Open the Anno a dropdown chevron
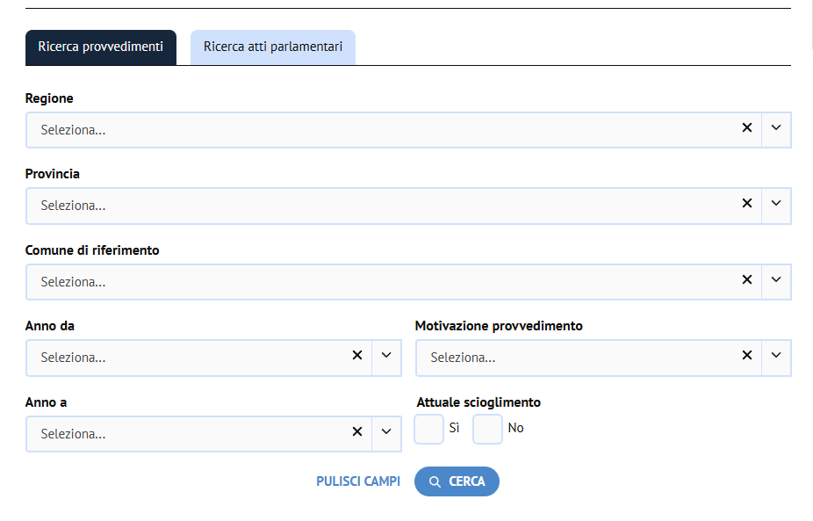This screenshot has height=521, width=813. [x=386, y=431]
